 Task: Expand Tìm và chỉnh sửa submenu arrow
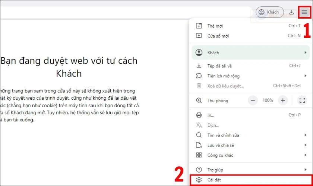click(x=306, y=135)
